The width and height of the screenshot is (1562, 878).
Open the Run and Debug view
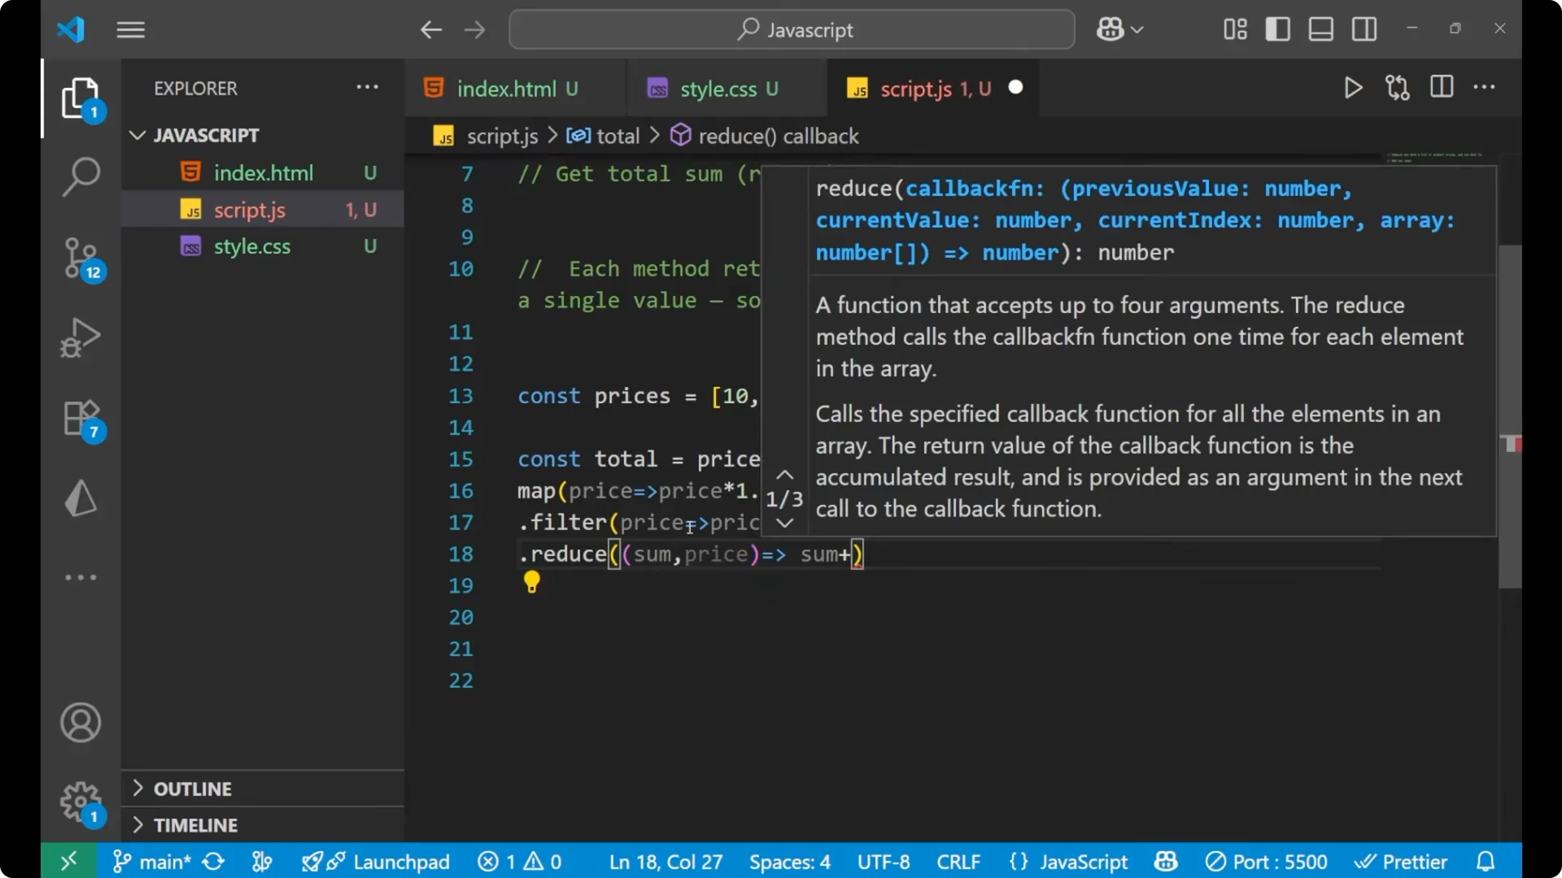[x=81, y=337]
